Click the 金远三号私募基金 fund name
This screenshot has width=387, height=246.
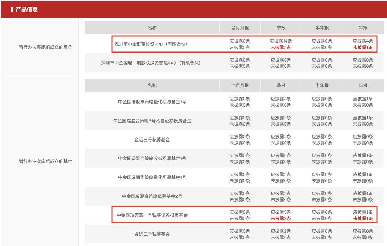tap(152, 139)
